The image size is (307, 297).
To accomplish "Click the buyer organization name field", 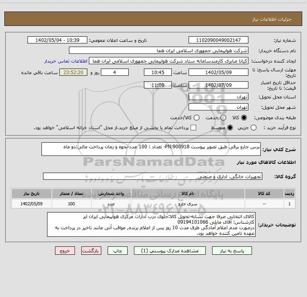I will (x=159, y=50).
